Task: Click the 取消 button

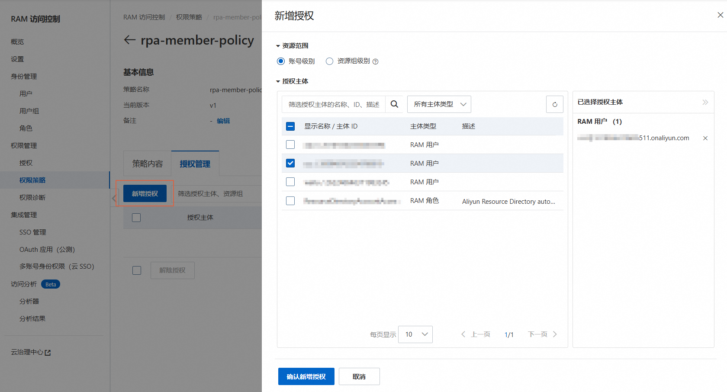Action: (x=359, y=376)
